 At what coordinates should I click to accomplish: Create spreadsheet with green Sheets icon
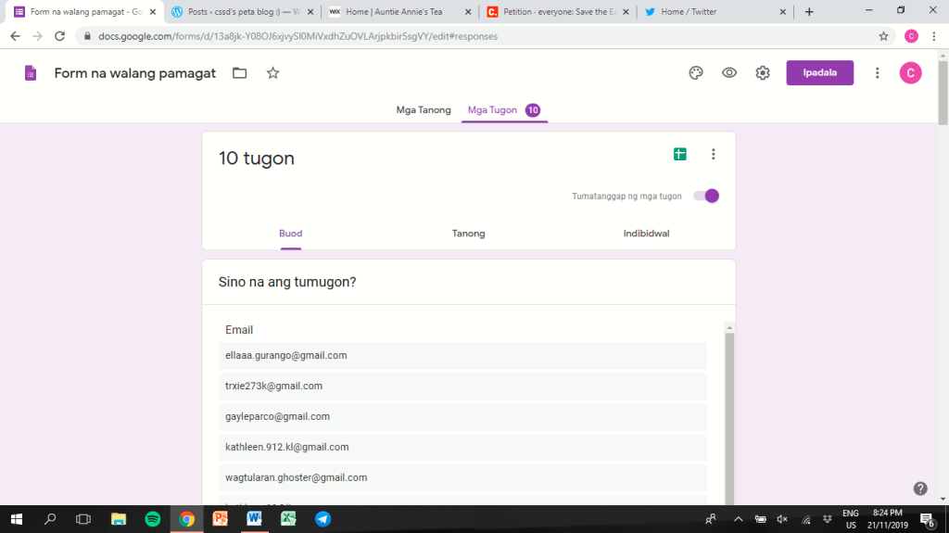click(x=680, y=155)
